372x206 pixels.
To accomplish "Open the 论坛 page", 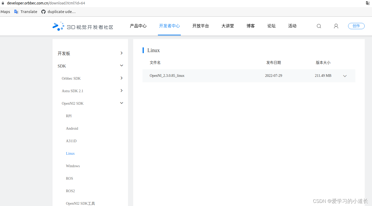I will (x=271, y=26).
